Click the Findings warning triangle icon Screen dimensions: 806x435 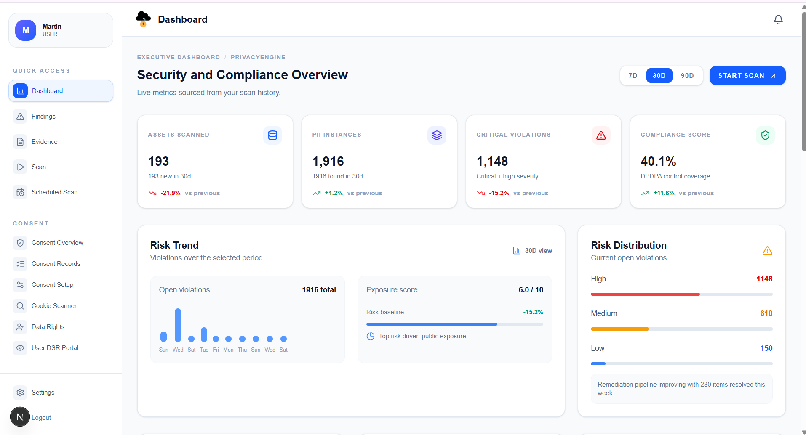[x=20, y=117]
